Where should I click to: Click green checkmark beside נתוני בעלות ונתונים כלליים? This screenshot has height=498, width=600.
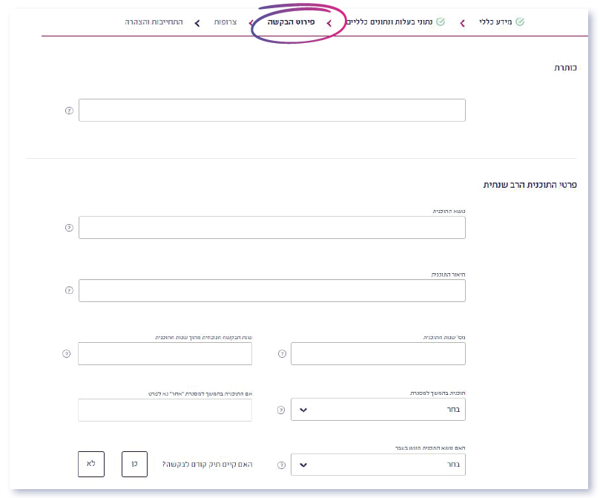(440, 22)
